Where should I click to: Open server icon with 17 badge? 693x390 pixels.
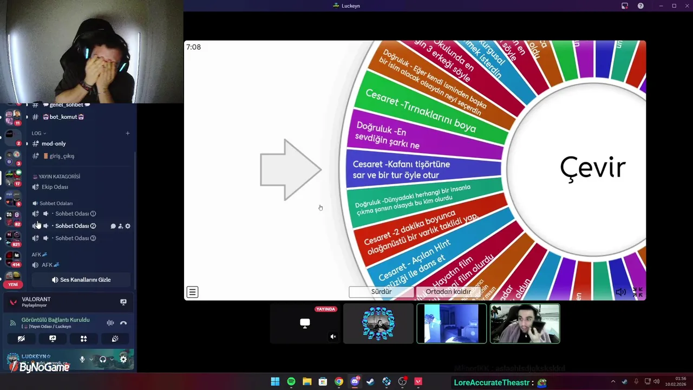13,177
